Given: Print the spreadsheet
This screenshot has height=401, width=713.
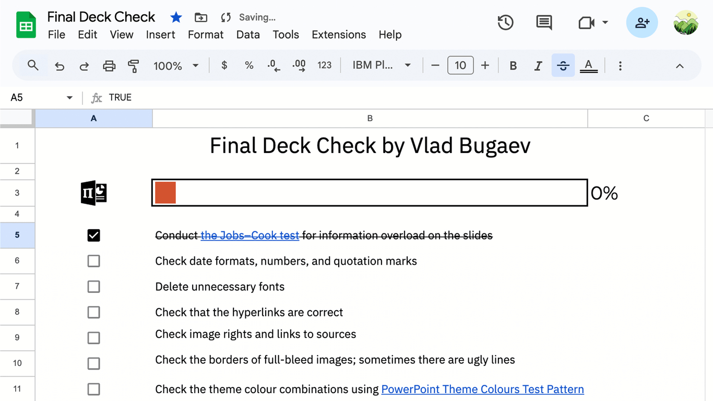Looking at the screenshot, I should (x=109, y=66).
